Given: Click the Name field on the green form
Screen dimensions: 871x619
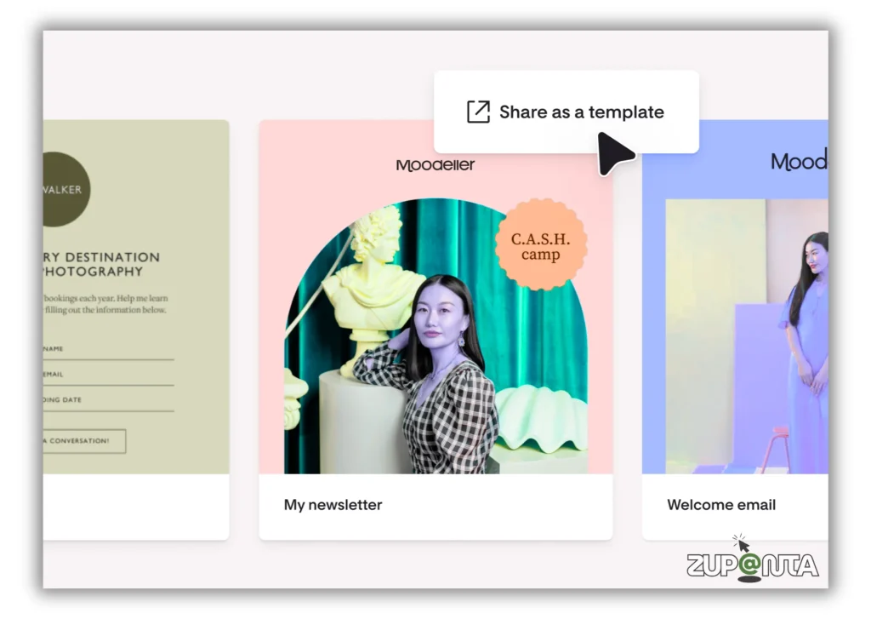Looking at the screenshot, I should click(108, 351).
